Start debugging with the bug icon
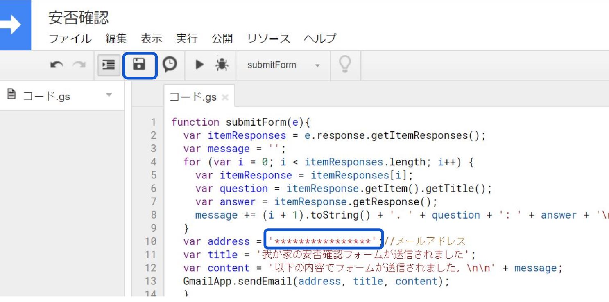The image size is (609, 302). pos(222,65)
